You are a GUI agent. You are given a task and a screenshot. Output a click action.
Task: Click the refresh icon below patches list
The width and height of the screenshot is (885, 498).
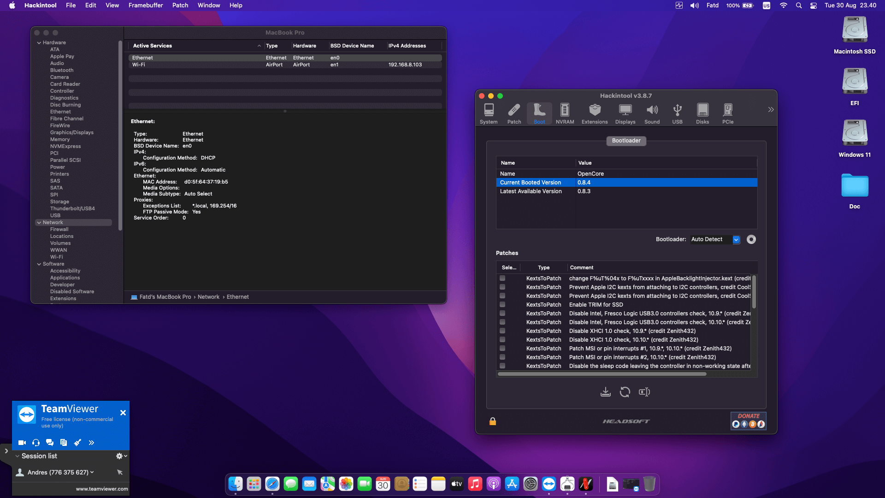coord(625,392)
